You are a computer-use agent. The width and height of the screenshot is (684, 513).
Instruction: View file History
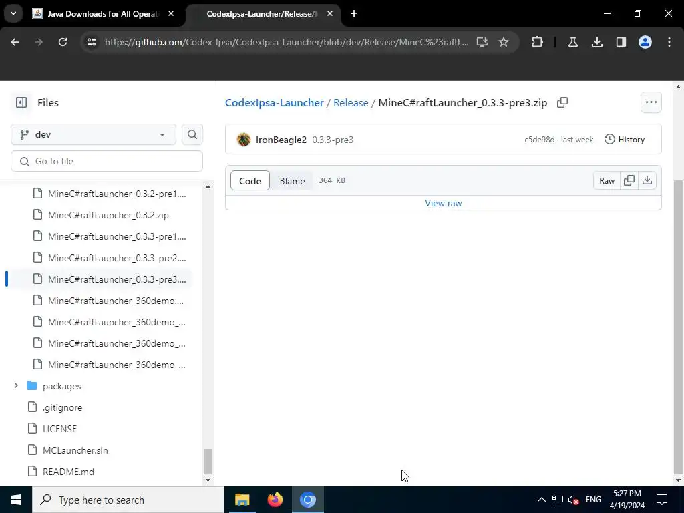coord(625,140)
